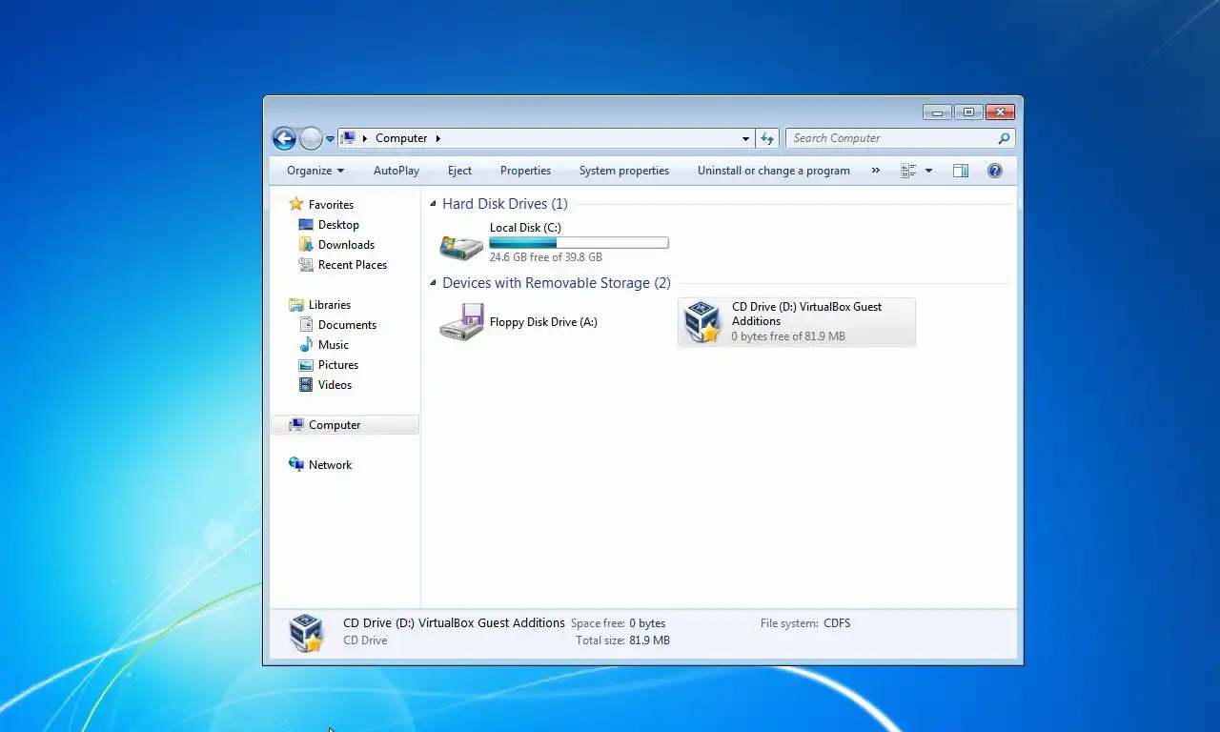Click the Libraries icon in sidebar
Image resolution: width=1220 pixels, height=732 pixels.
[x=296, y=305]
